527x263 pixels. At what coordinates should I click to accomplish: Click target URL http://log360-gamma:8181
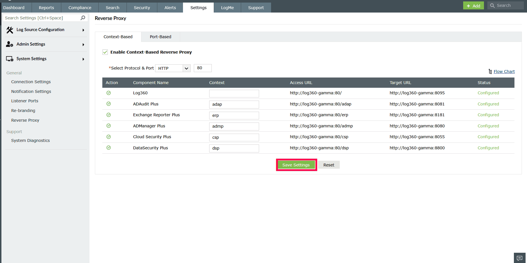click(x=417, y=115)
